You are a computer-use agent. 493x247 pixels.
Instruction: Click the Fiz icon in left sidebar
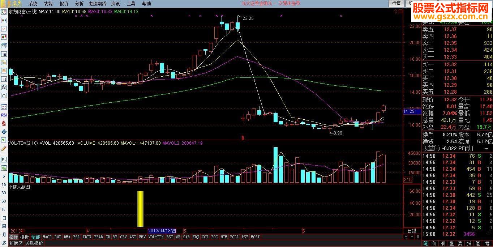(x=4, y=79)
